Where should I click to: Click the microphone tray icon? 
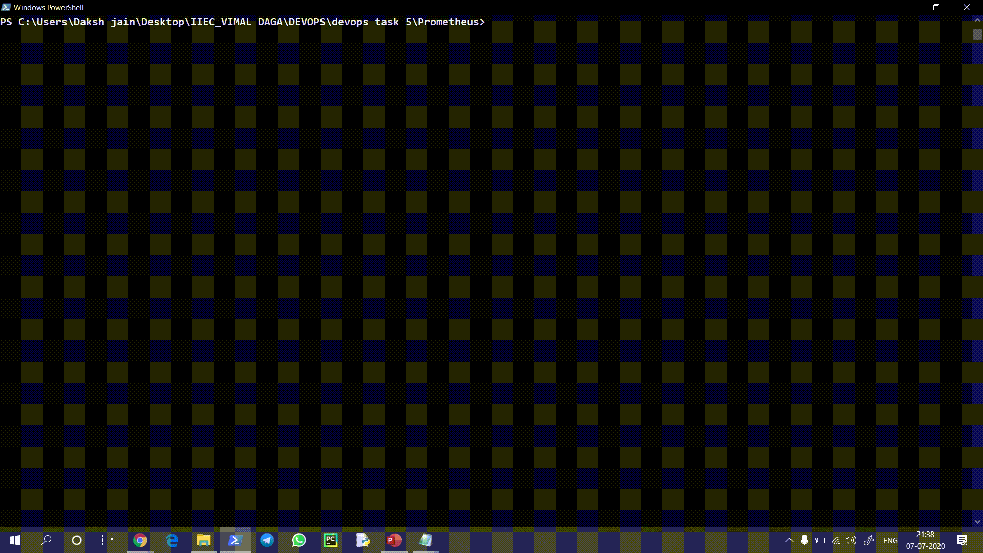click(x=804, y=540)
